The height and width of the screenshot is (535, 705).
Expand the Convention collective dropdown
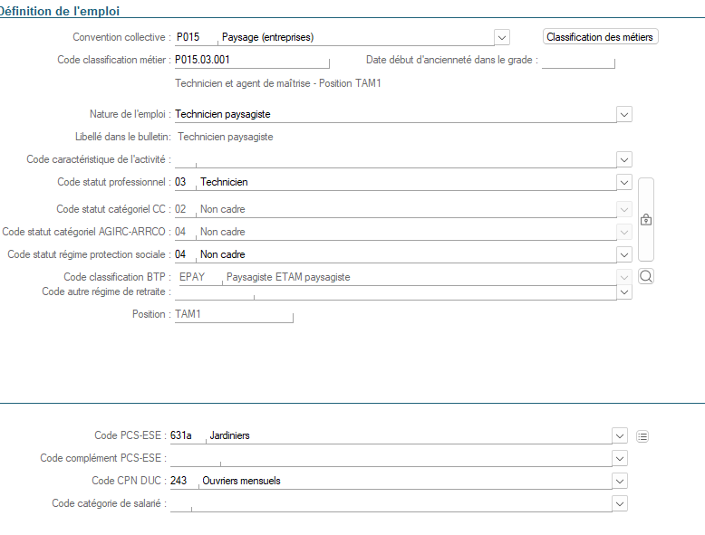502,37
